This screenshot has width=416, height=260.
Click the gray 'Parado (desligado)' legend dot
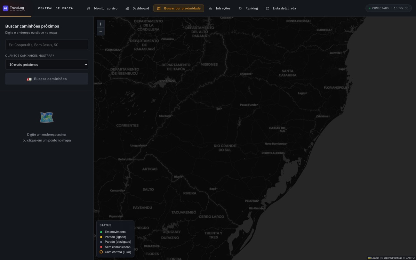coord(101,242)
